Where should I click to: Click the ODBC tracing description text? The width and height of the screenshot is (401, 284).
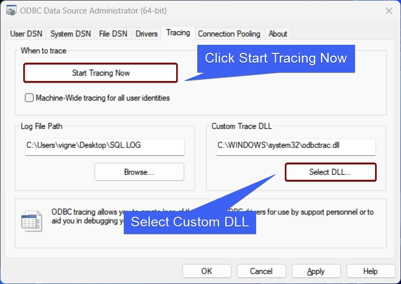[212, 216]
